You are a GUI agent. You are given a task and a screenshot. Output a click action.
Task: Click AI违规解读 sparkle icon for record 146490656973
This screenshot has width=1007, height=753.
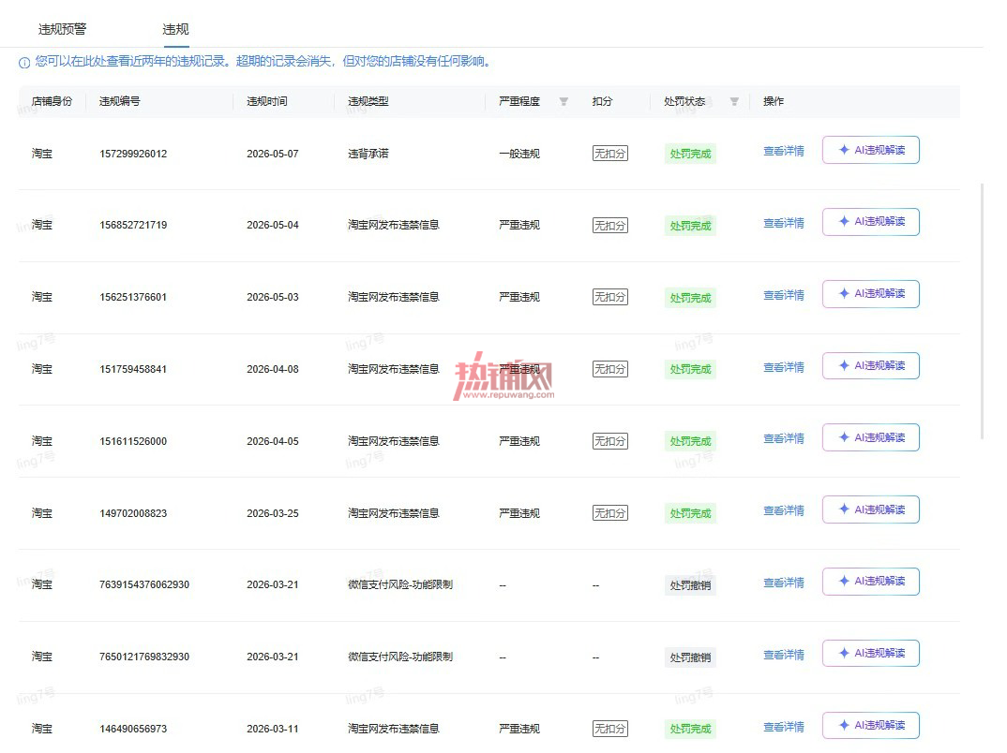point(844,726)
